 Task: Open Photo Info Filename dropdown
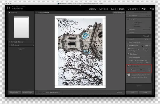146,30
